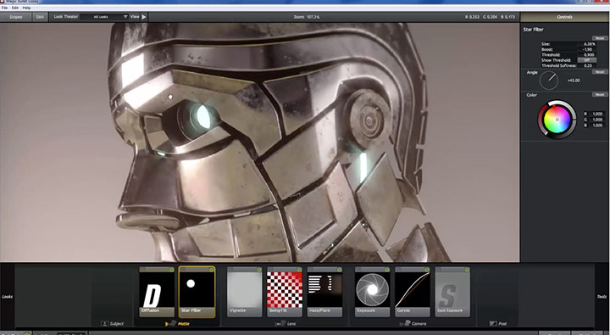The height and width of the screenshot is (335, 610).
Task: Play the Look Theater view arrow
Action: click(x=144, y=17)
